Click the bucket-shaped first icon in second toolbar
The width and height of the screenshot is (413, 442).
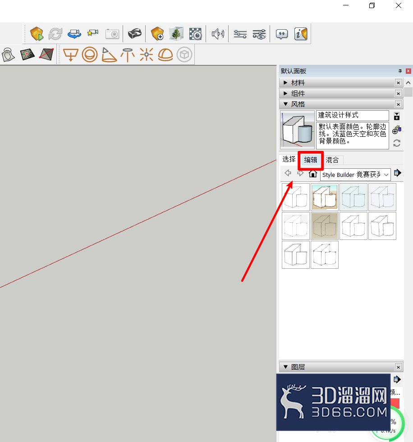(8, 54)
